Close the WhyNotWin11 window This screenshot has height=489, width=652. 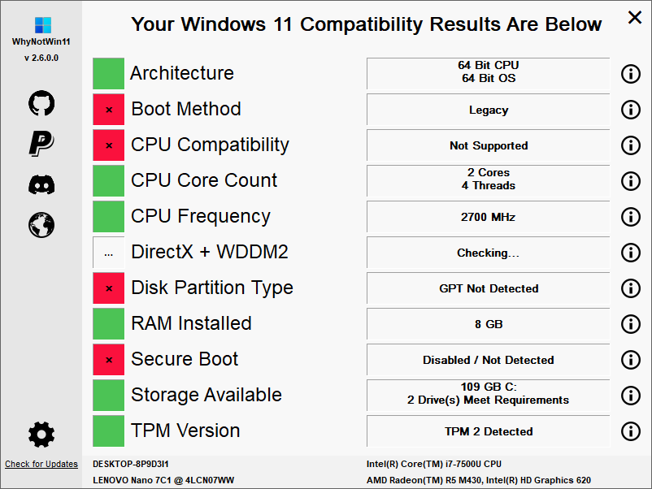pos(634,17)
